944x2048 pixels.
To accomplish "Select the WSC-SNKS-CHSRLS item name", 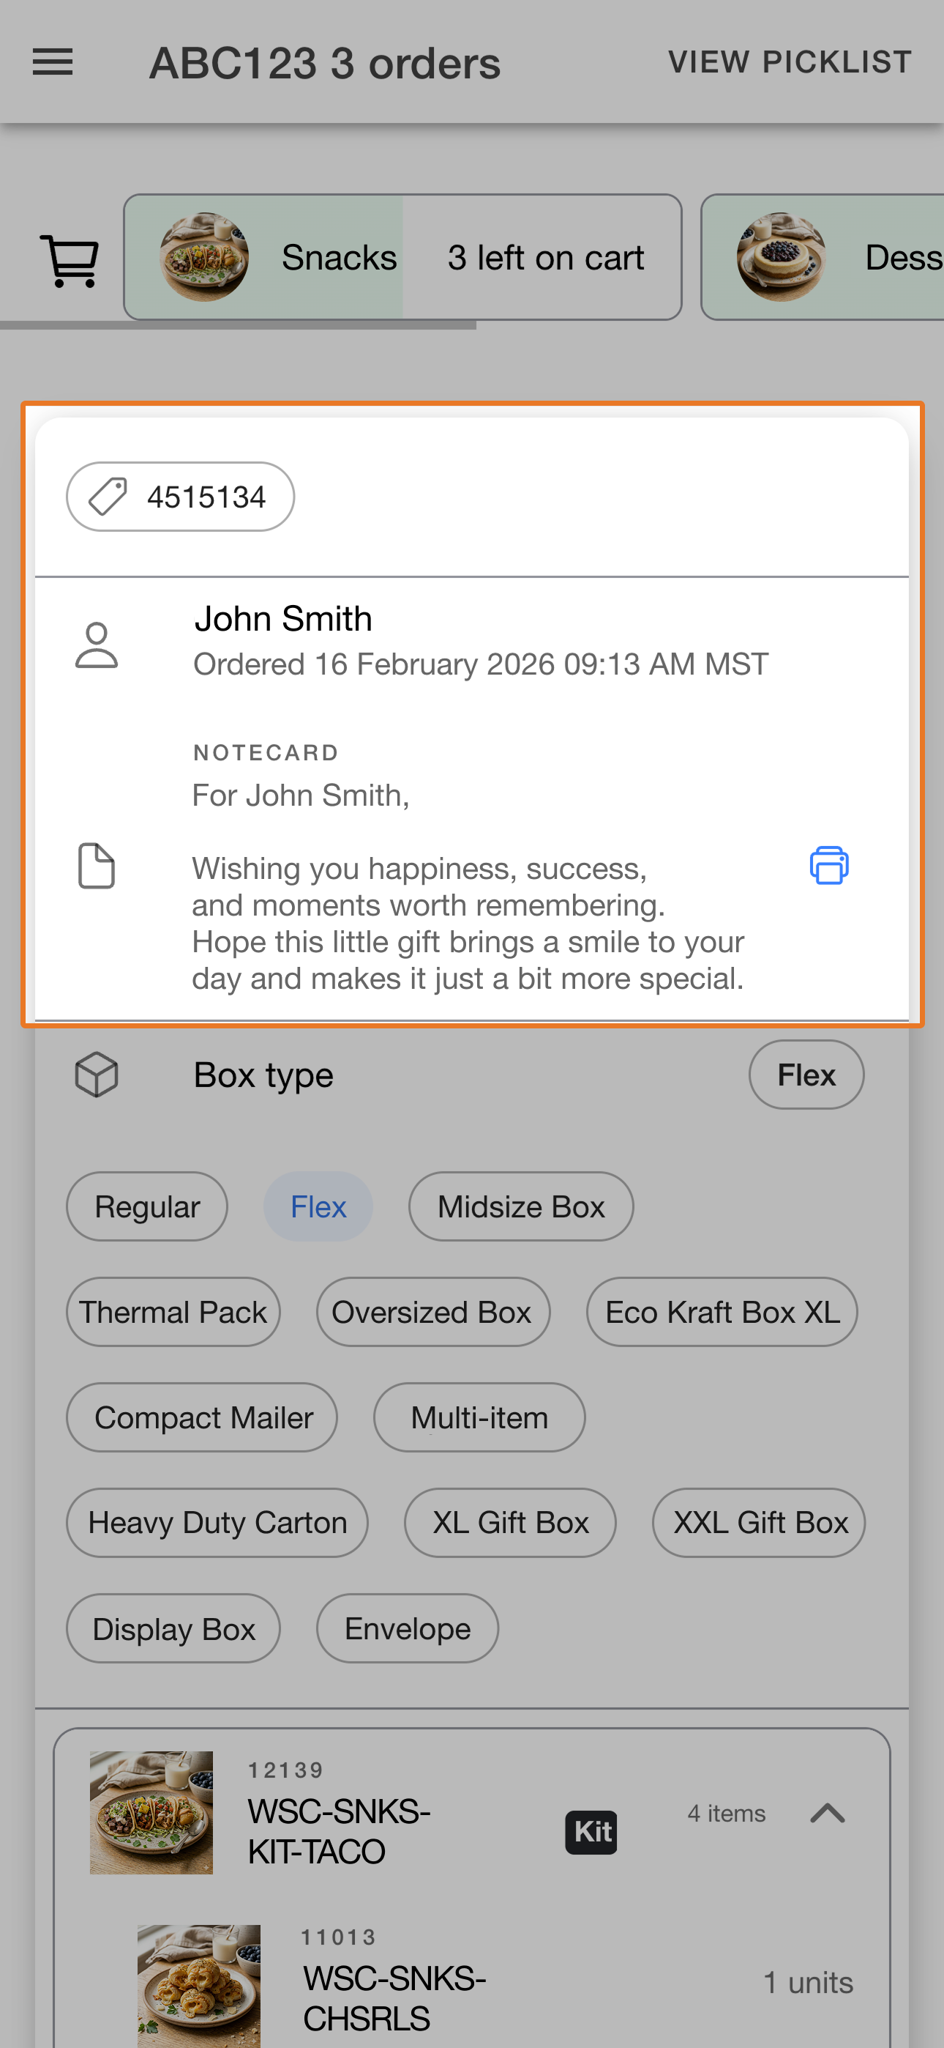I will pos(394,1999).
